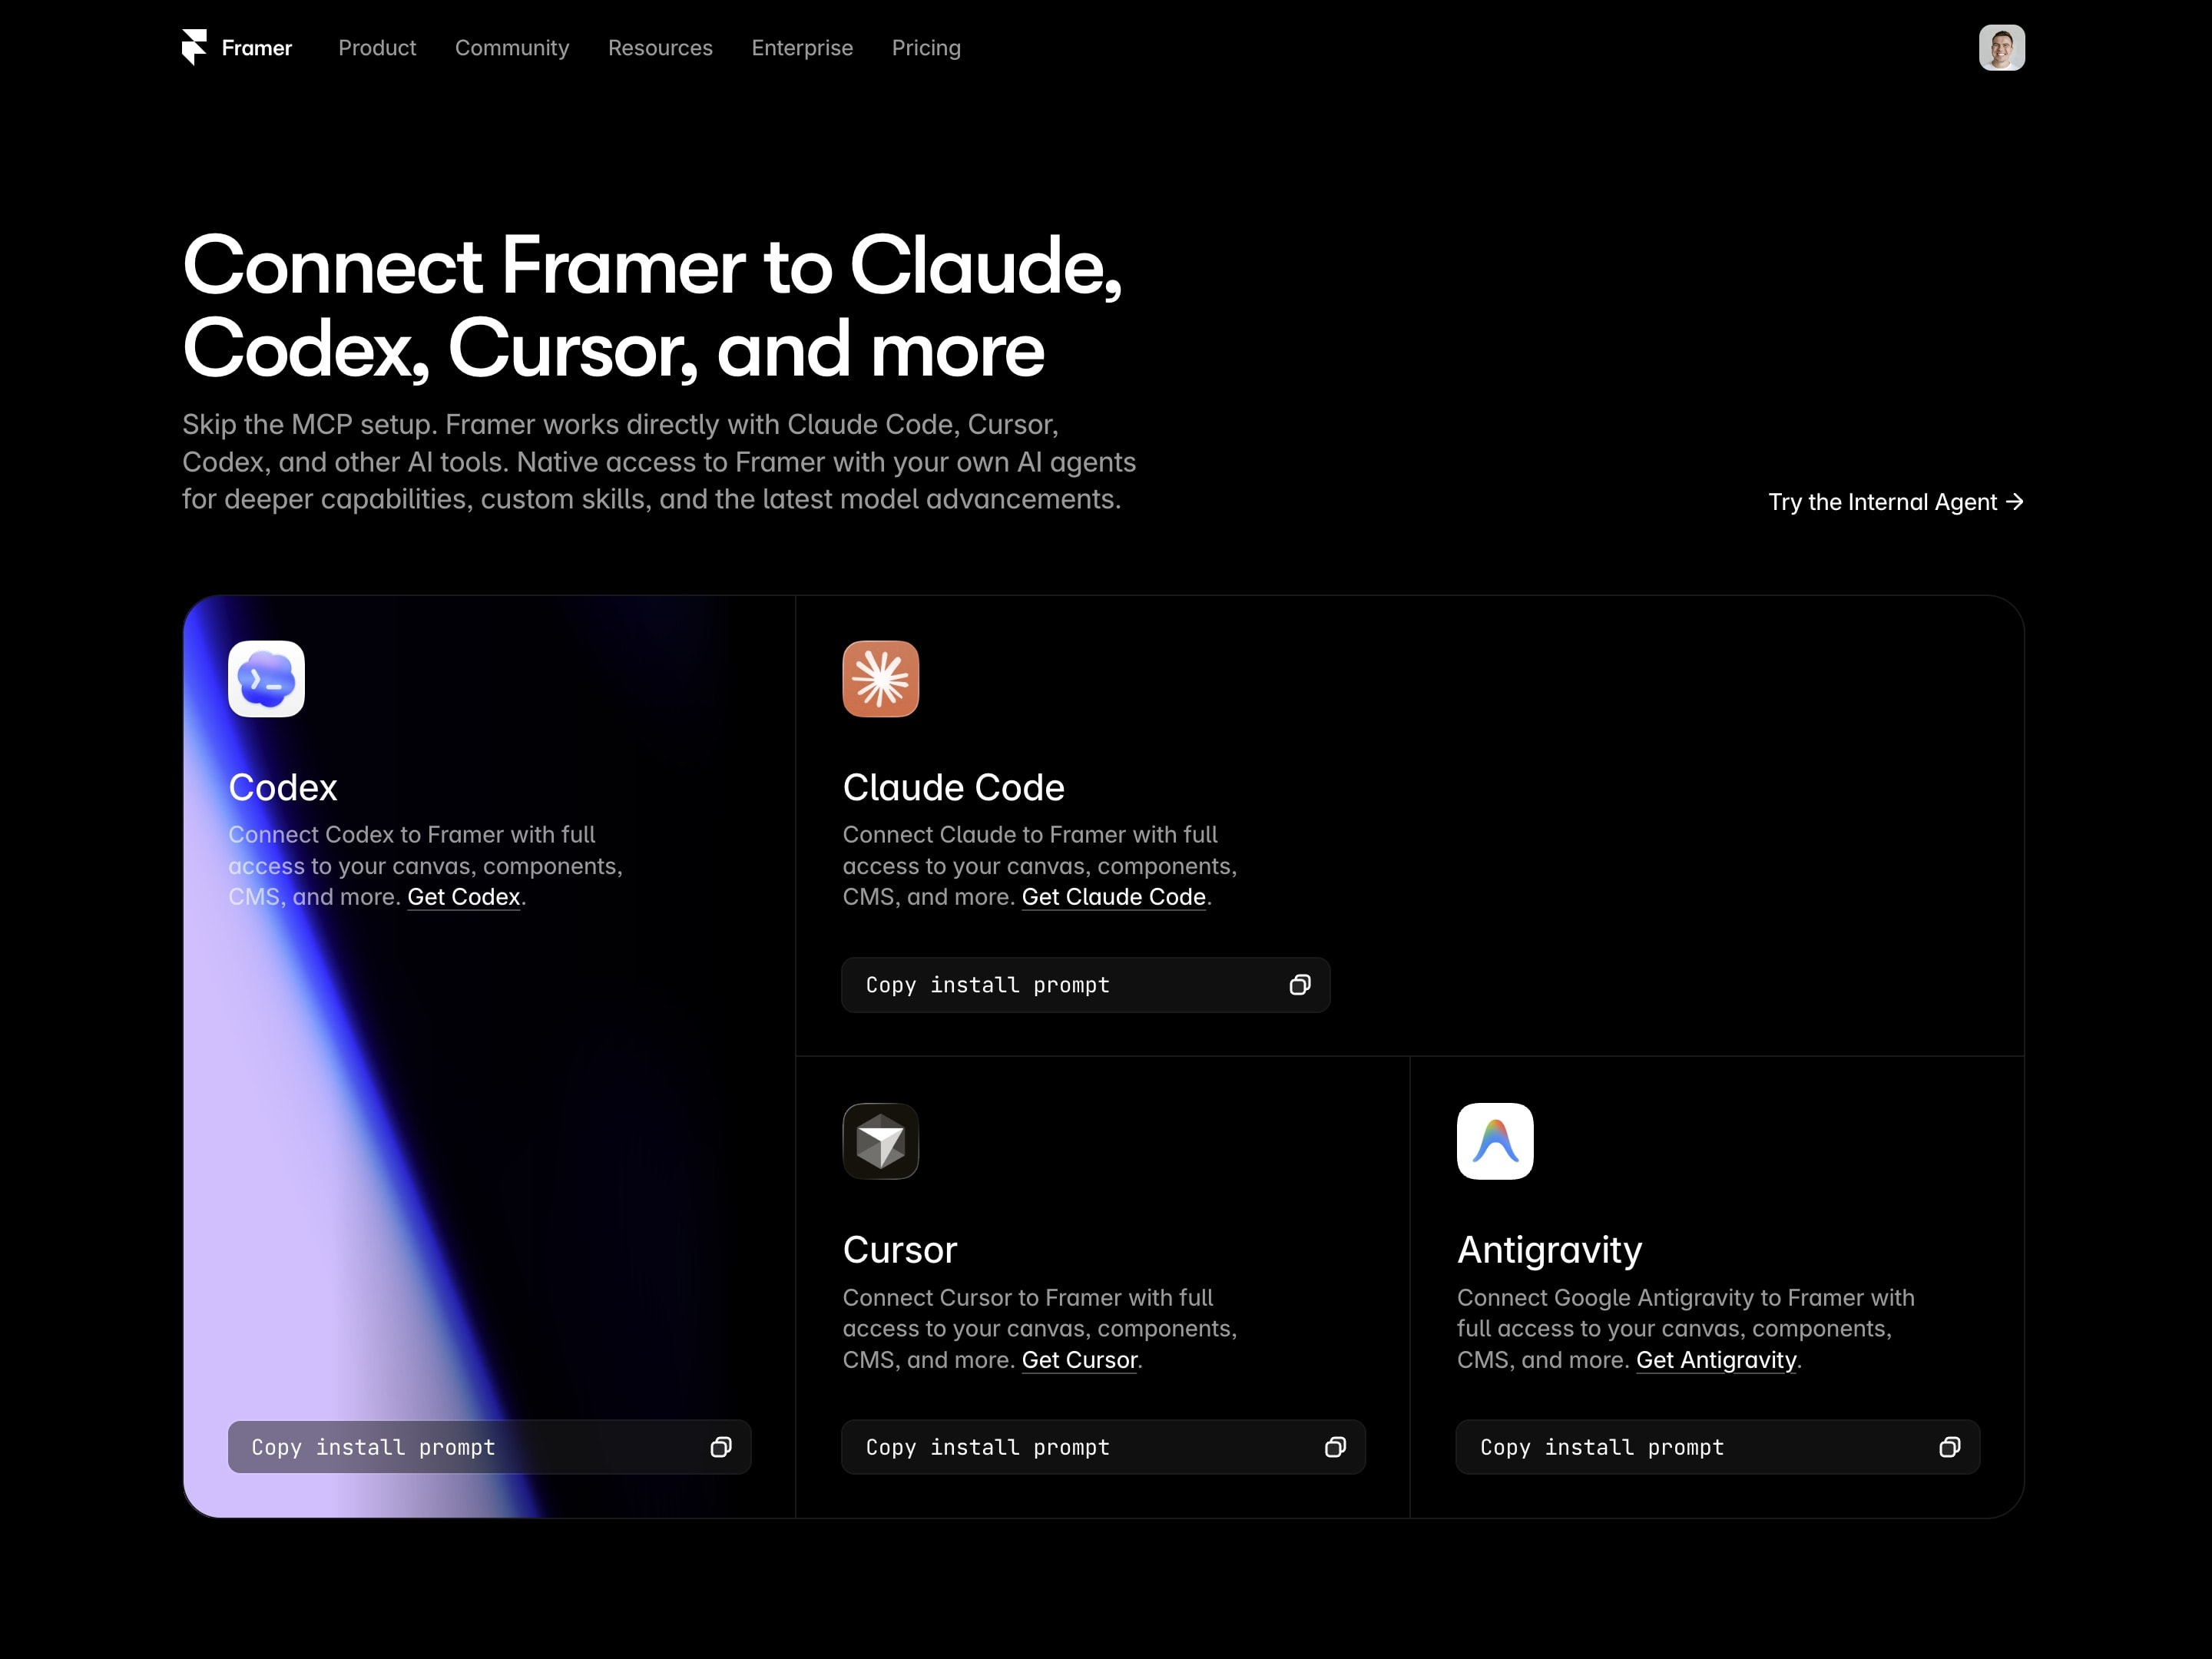Image resolution: width=2212 pixels, height=1659 pixels.
Task: Click the Antigravity heading
Action: pyautogui.click(x=1549, y=1250)
